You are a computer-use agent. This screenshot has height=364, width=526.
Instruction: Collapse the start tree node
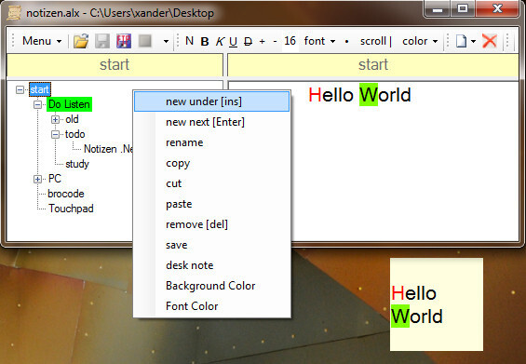point(20,89)
